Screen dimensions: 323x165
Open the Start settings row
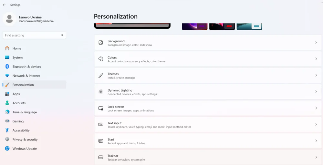point(208,141)
